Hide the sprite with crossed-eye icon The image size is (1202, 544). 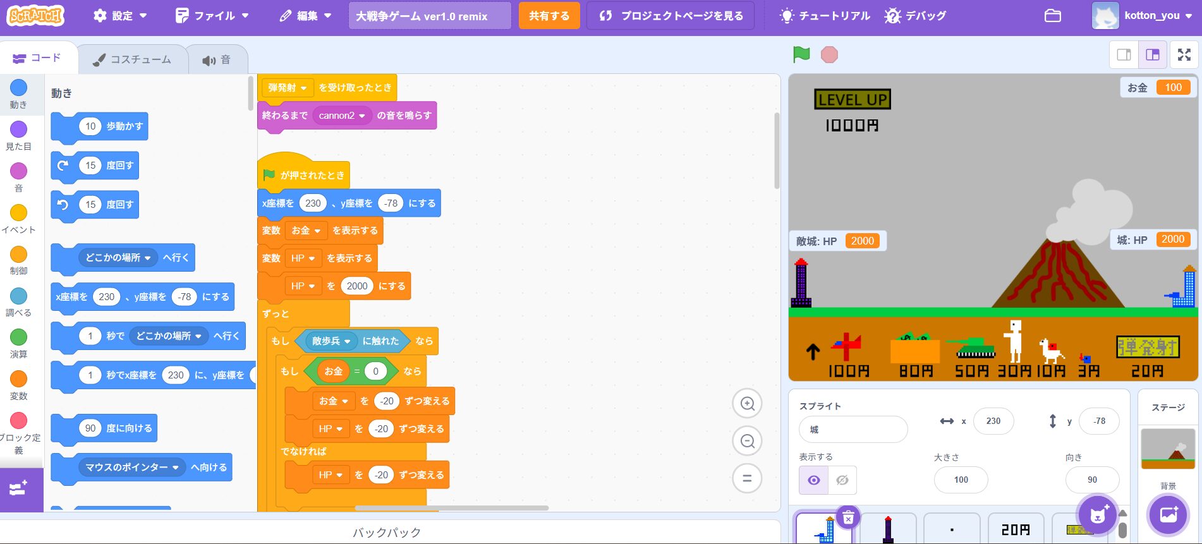click(x=842, y=480)
